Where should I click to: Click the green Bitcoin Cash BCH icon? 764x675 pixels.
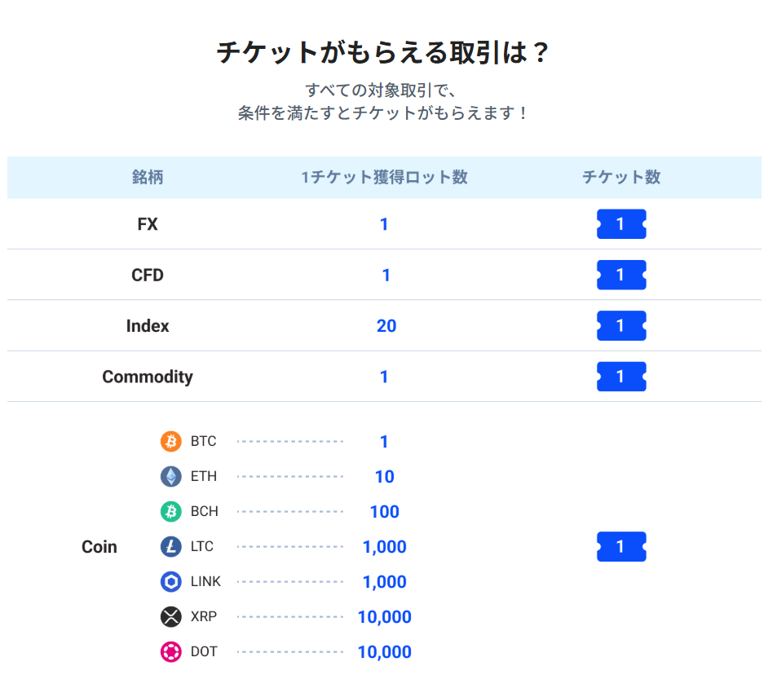click(171, 511)
